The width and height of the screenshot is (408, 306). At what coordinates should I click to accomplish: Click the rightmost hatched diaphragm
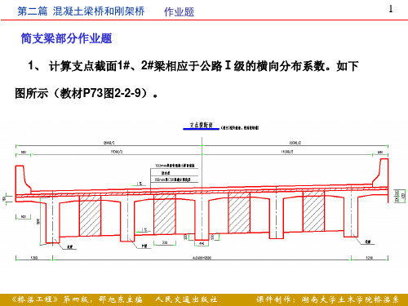click(x=313, y=211)
